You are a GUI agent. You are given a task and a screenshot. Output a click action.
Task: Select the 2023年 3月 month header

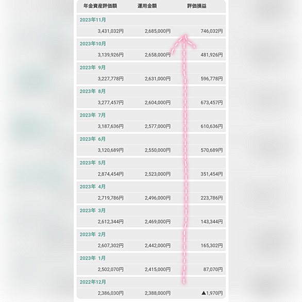pos(151,211)
